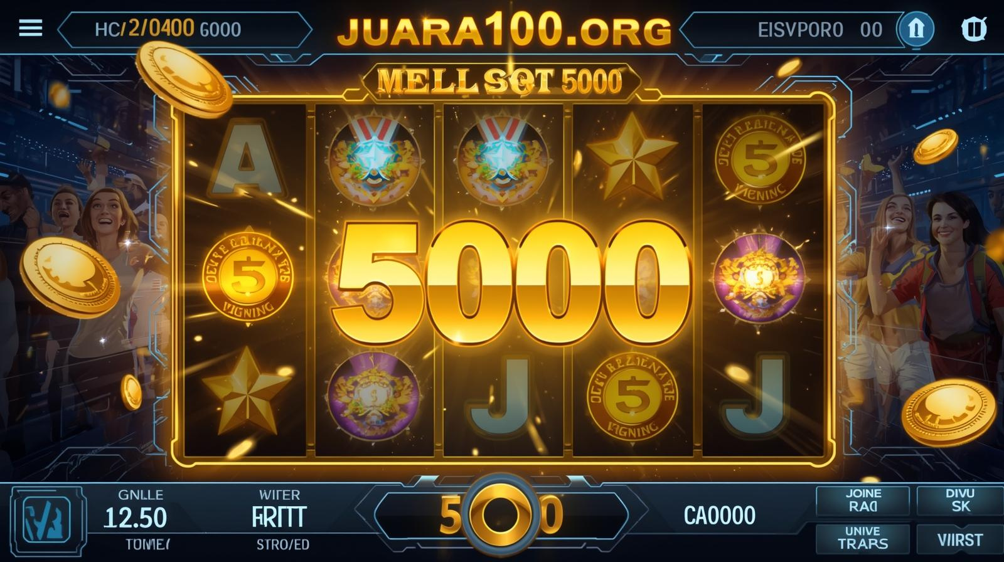Click the VIIRST button
1004x562 pixels.
[960, 539]
